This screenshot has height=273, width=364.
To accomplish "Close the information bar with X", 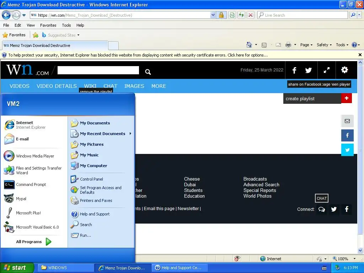I will pos(360,55).
